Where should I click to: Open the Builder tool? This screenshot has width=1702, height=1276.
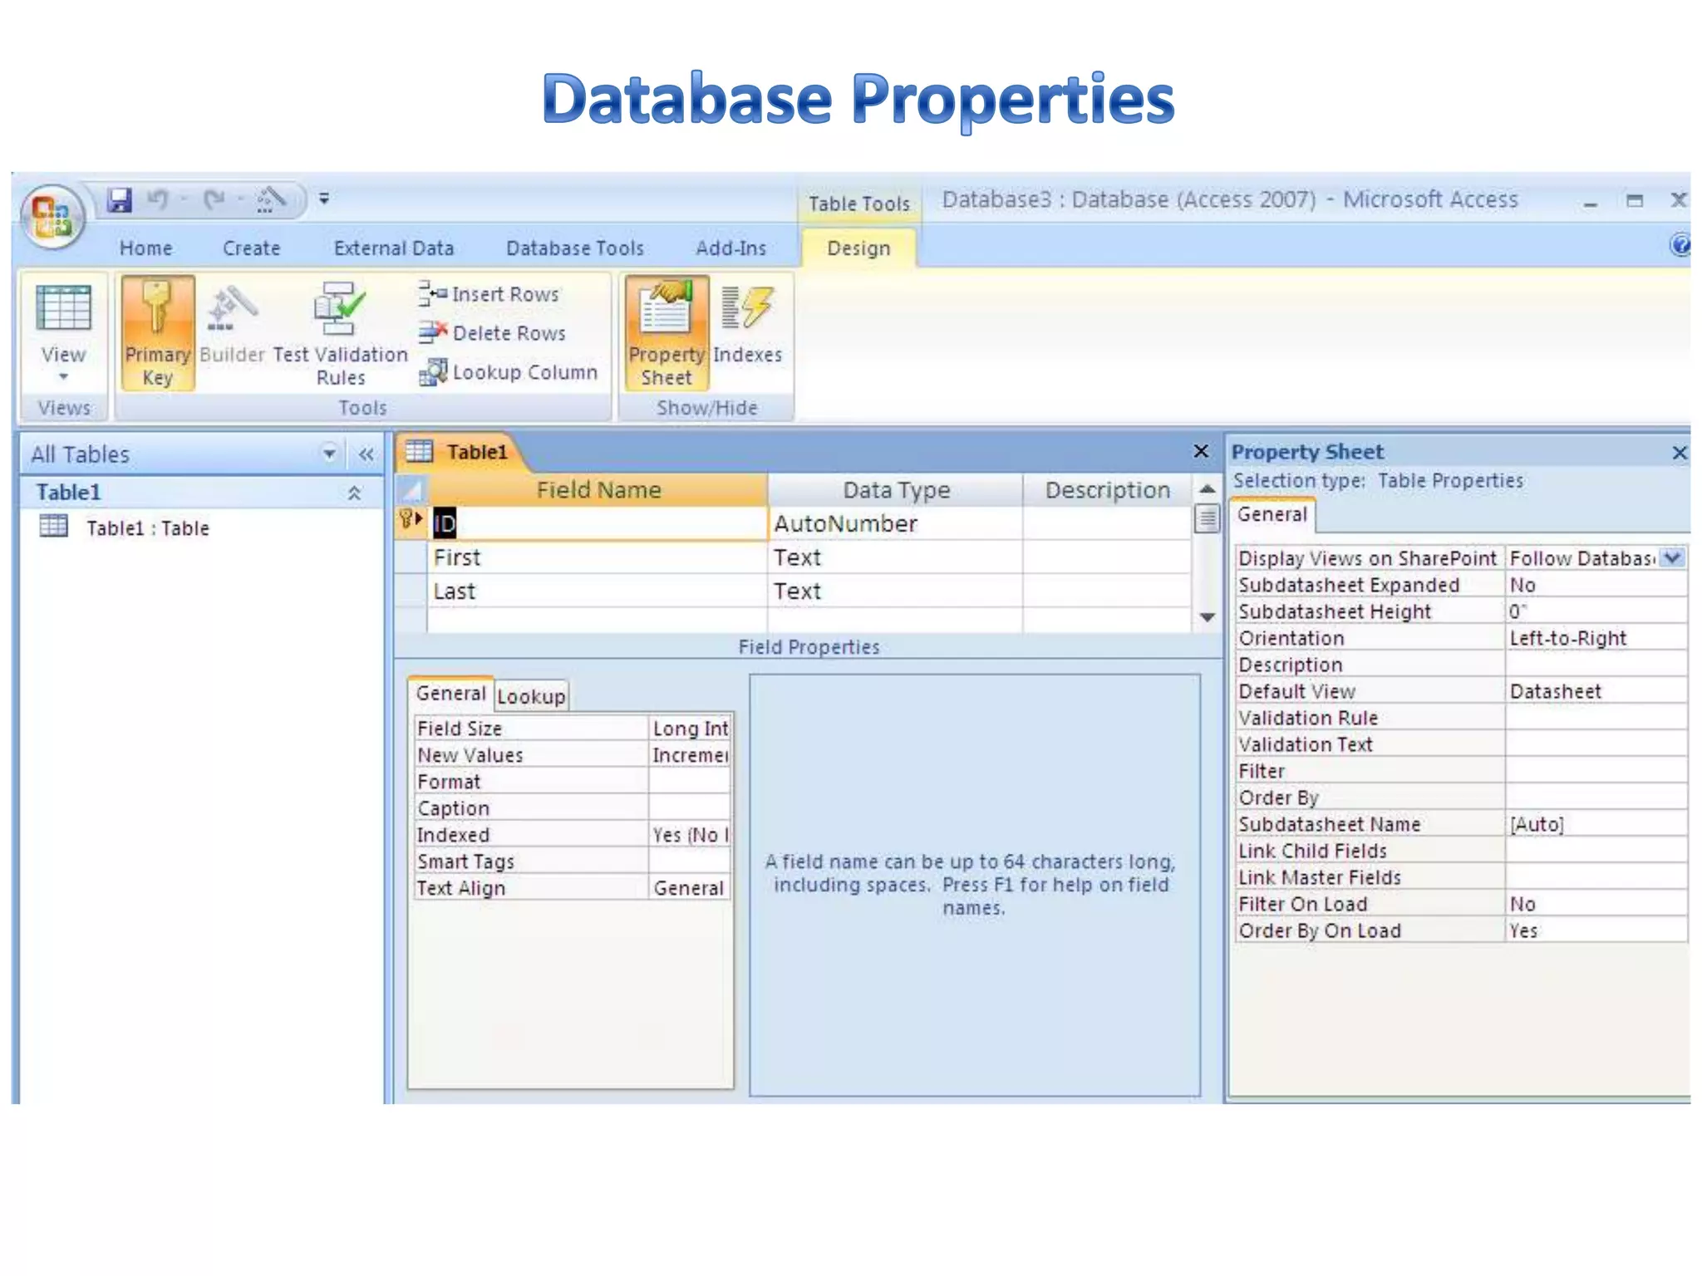(232, 326)
